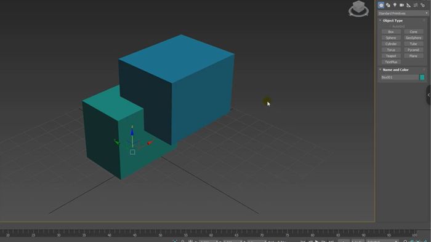Select the Geometry category icon
Screen dimensions: 431x242
[x=381, y=5]
